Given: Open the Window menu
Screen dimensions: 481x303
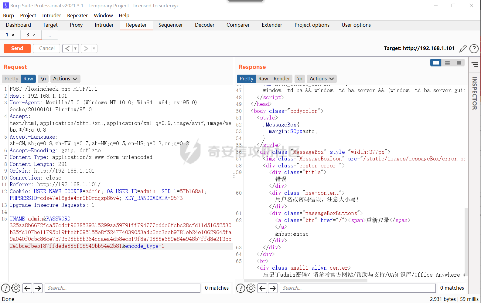Looking at the screenshot, I should [x=103, y=15].
